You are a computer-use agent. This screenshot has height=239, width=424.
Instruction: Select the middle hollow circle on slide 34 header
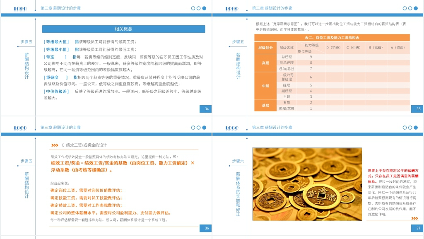tap(199, 8)
